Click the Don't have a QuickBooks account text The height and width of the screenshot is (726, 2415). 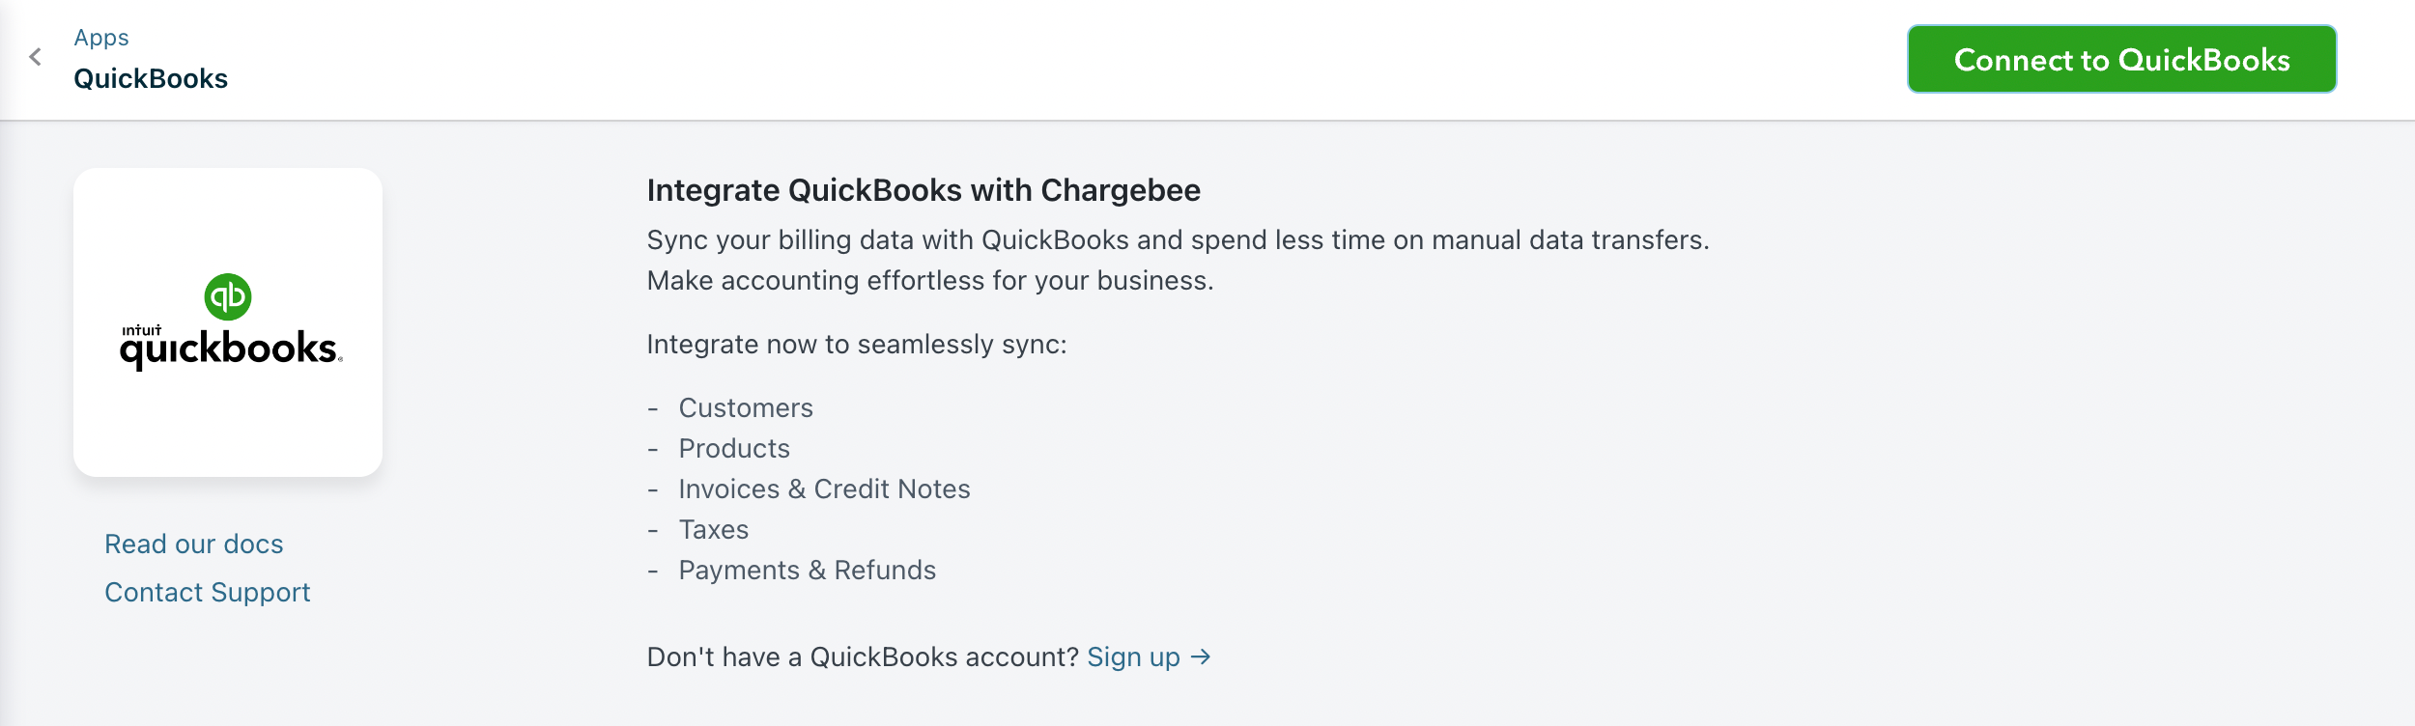coord(862,657)
